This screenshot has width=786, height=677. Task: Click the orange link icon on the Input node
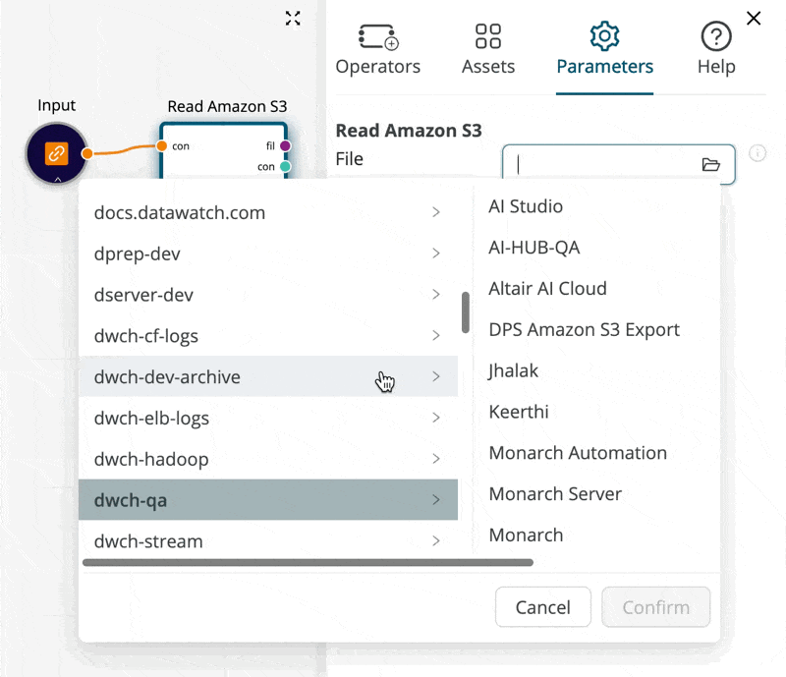point(55,153)
